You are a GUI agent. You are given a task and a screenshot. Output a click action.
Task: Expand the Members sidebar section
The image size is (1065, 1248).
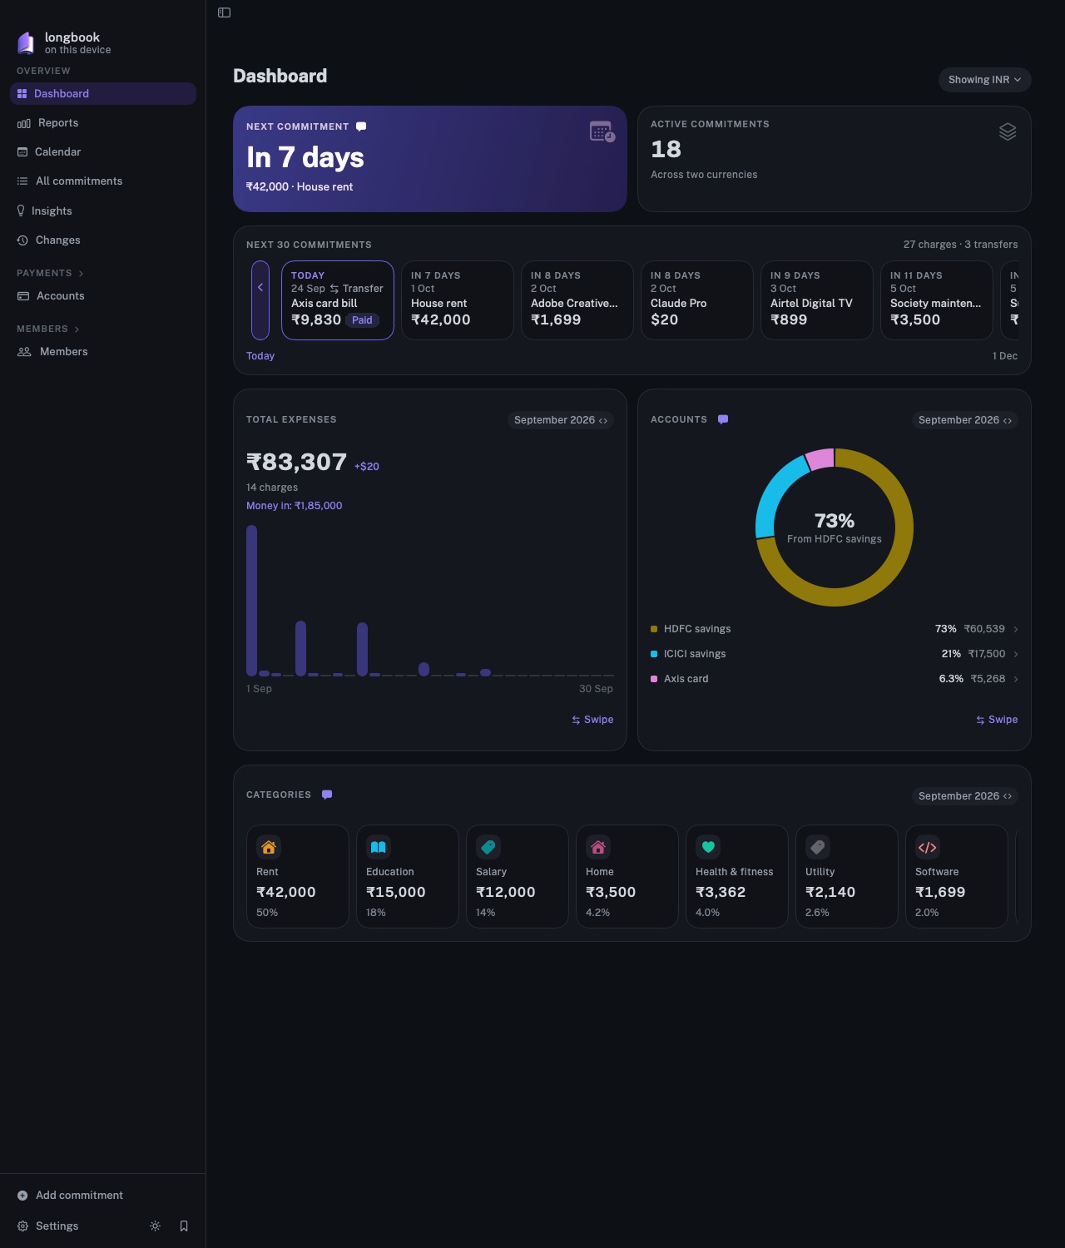click(48, 329)
